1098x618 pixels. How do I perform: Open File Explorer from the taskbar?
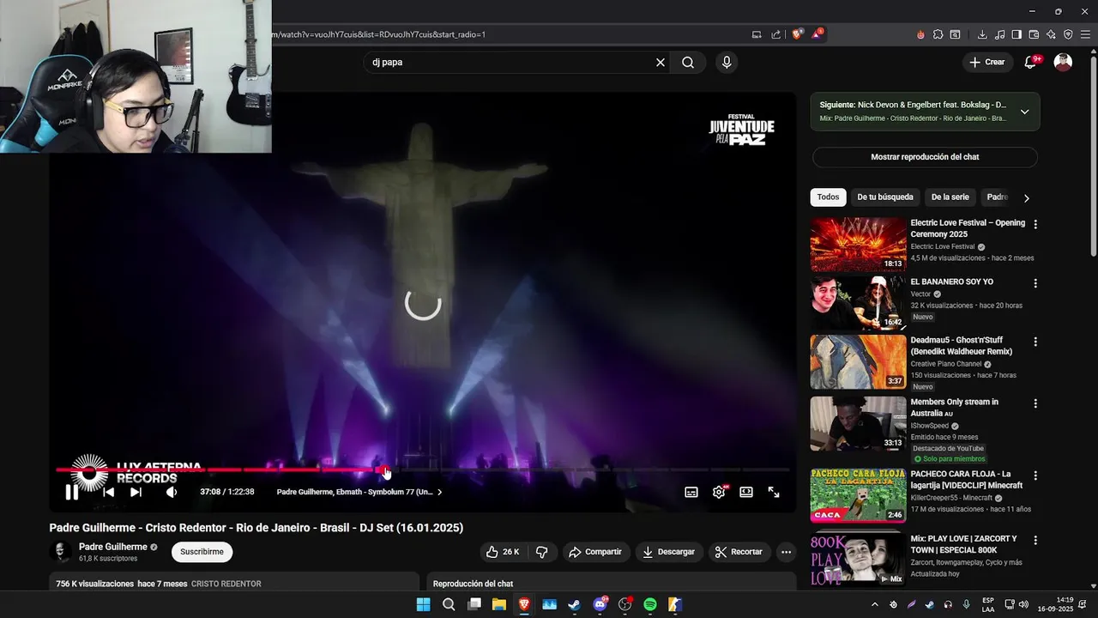(x=498, y=604)
